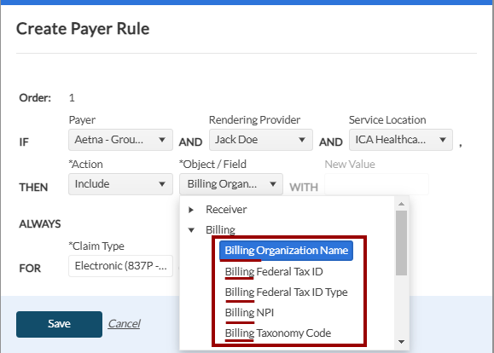Click the Cancel link
This screenshot has height=353, width=494.
124,324
